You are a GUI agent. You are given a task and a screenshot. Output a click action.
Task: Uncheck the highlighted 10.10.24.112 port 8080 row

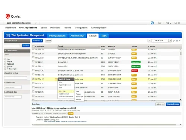[33, 79]
